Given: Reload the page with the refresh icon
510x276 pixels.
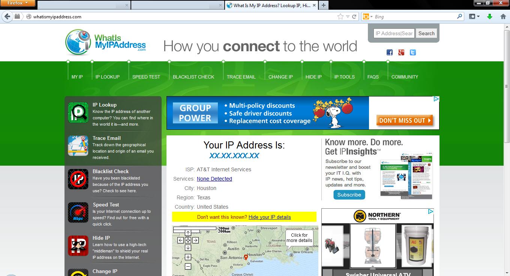Looking at the screenshot, I should tap(354, 16).
